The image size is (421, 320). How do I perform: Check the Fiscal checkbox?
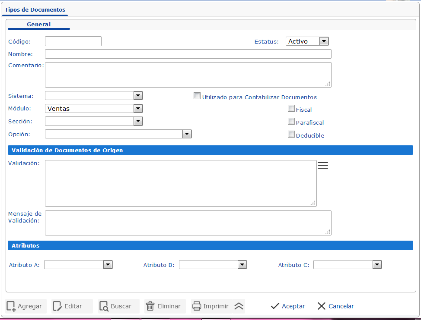point(291,109)
